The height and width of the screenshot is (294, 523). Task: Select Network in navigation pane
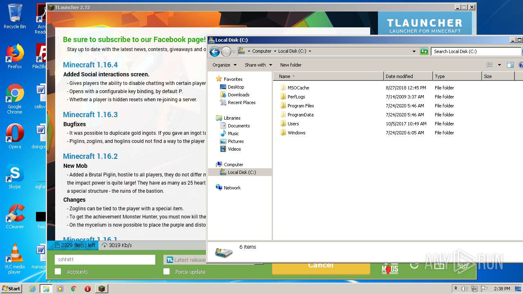tap(232, 188)
